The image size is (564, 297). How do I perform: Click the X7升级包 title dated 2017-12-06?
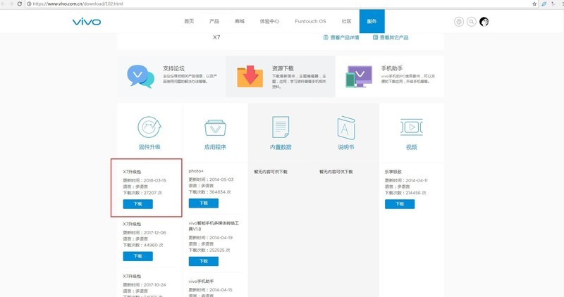pyautogui.click(x=132, y=224)
